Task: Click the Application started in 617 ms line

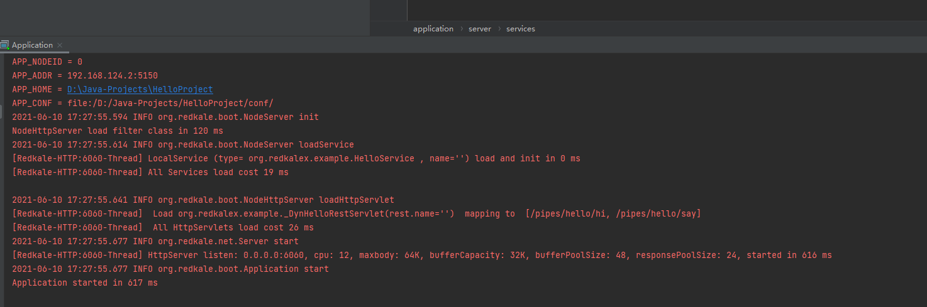Action: [x=85, y=283]
